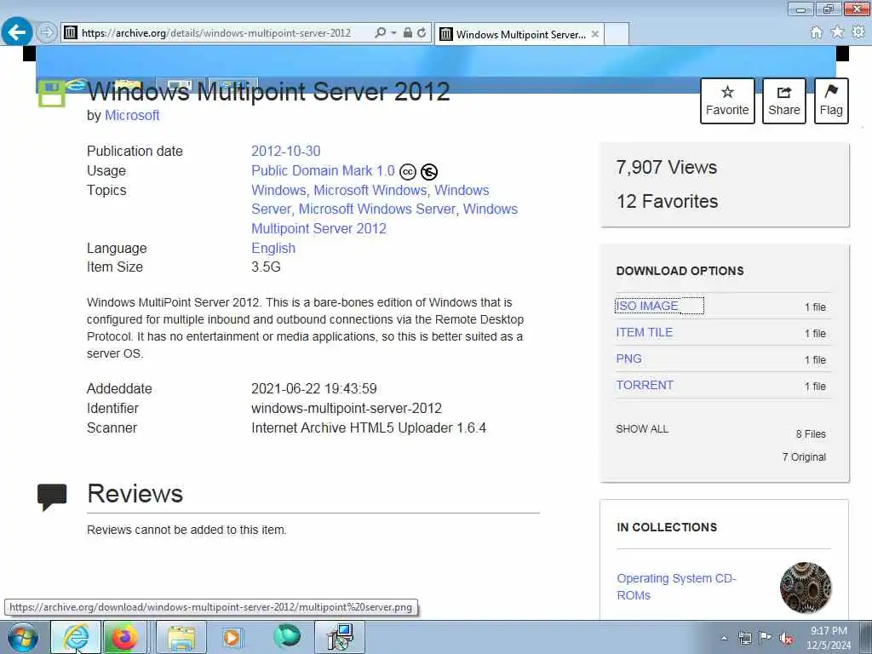
Task: Click the Favorite button on the item
Action: click(x=727, y=100)
